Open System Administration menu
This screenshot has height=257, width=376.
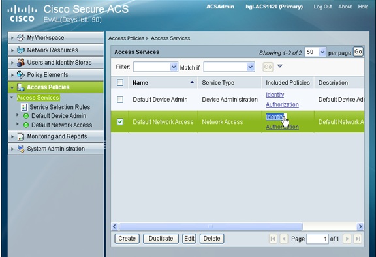(x=55, y=149)
